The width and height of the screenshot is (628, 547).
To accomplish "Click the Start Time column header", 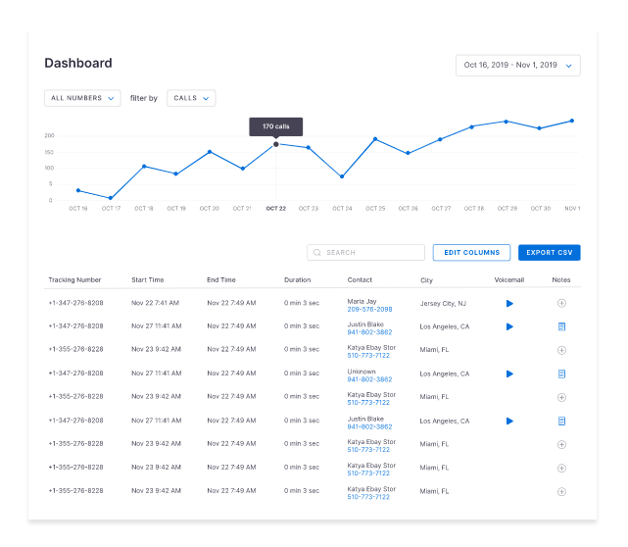I will [147, 279].
